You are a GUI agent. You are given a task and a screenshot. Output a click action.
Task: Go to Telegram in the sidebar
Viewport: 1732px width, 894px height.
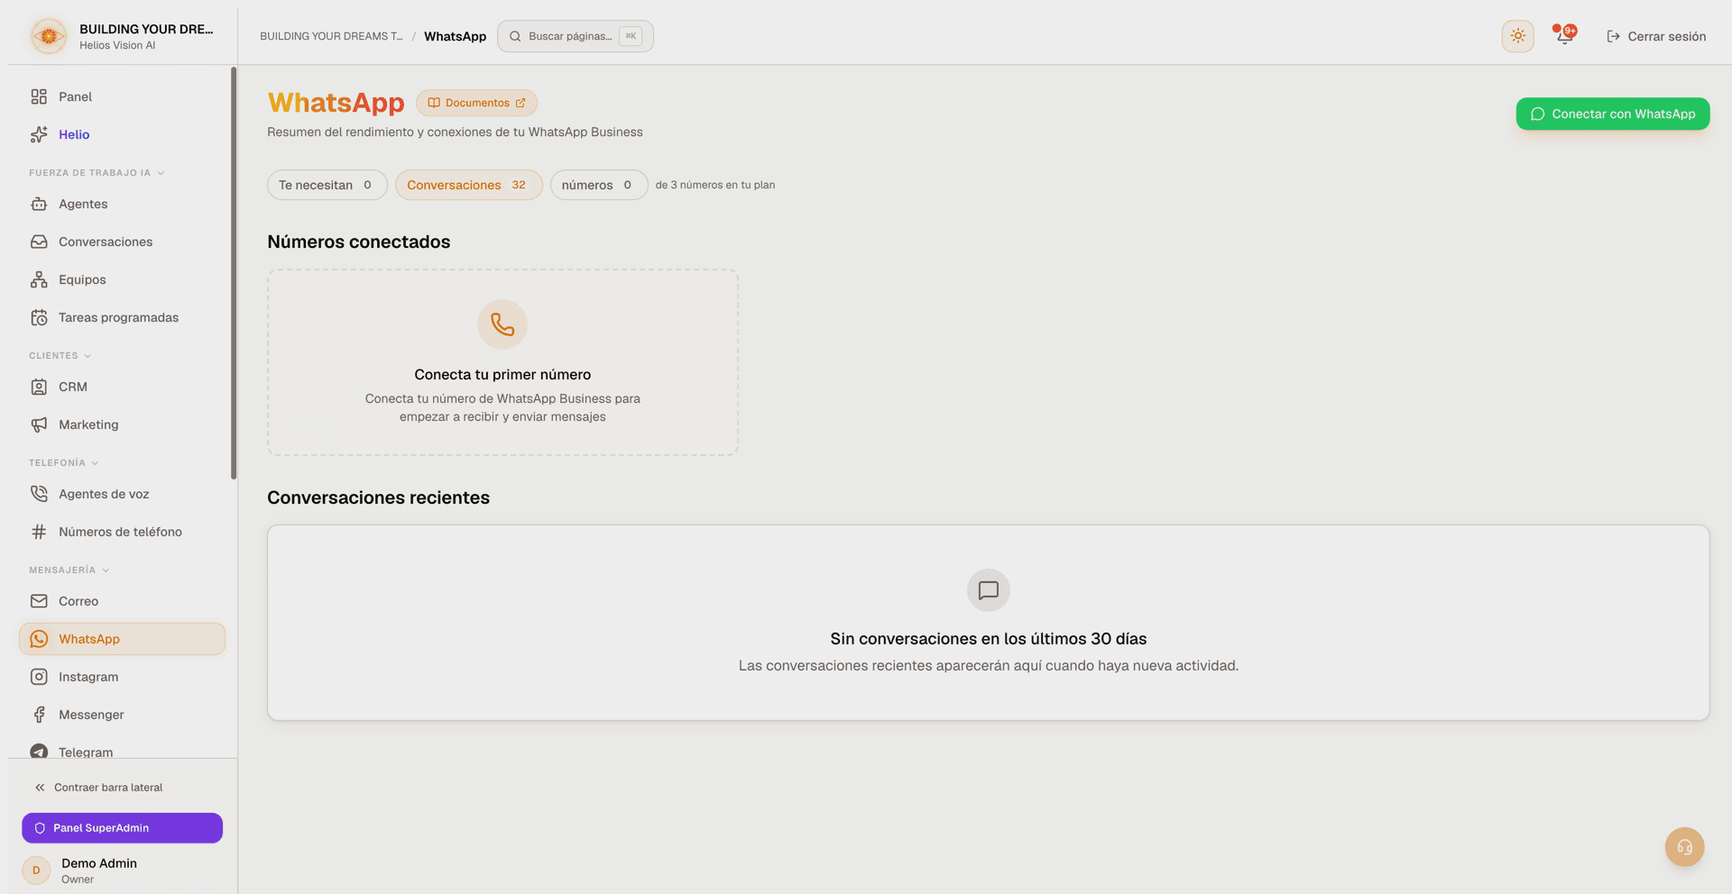[122, 751]
